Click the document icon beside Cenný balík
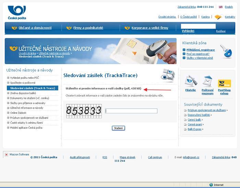The height and width of the screenshot is (188, 240). coord(185,120)
